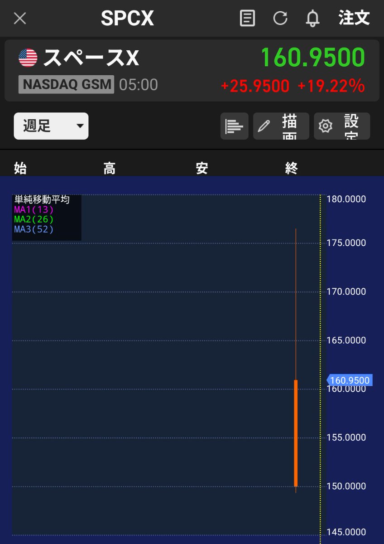Viewport: 384px width, 544px height.
Task: Tap the 終 close column header
Action: [292, 168]
